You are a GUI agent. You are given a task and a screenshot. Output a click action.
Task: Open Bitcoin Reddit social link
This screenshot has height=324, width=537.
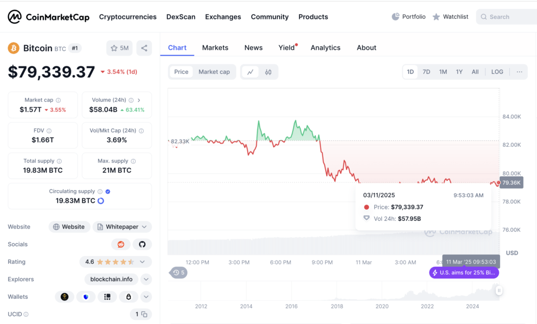coord(121,244)
